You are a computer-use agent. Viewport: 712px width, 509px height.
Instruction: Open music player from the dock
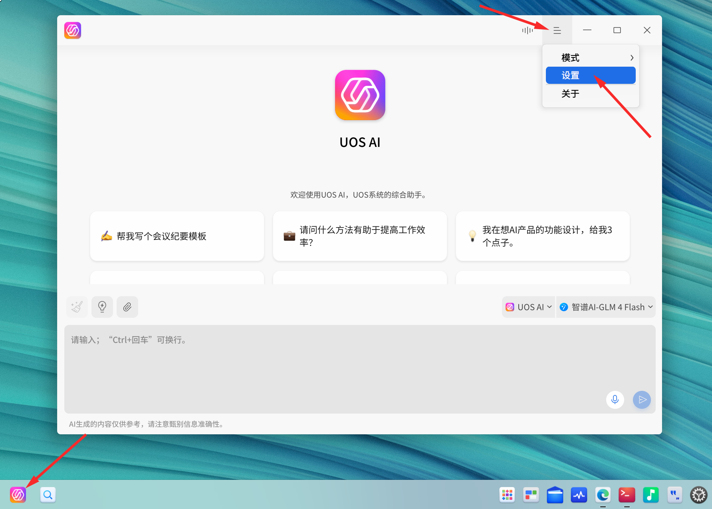coord(651,495)
